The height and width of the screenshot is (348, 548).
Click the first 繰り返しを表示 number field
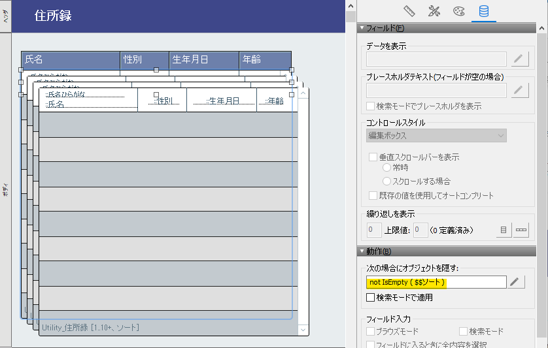373,230
